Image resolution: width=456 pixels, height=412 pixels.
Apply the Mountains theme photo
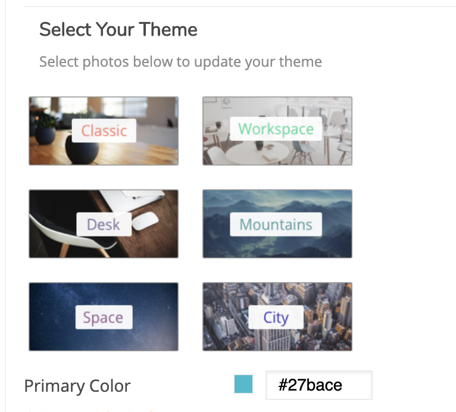[277, 224]
